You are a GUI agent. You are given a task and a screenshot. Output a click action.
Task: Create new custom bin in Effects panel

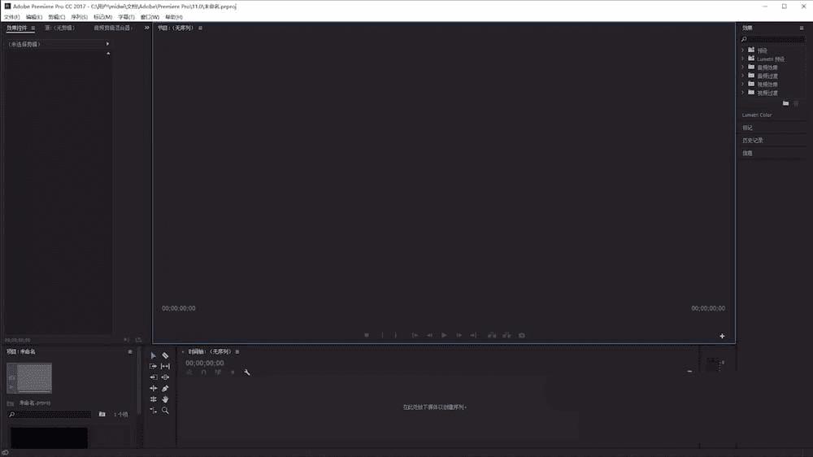(785, 103)
